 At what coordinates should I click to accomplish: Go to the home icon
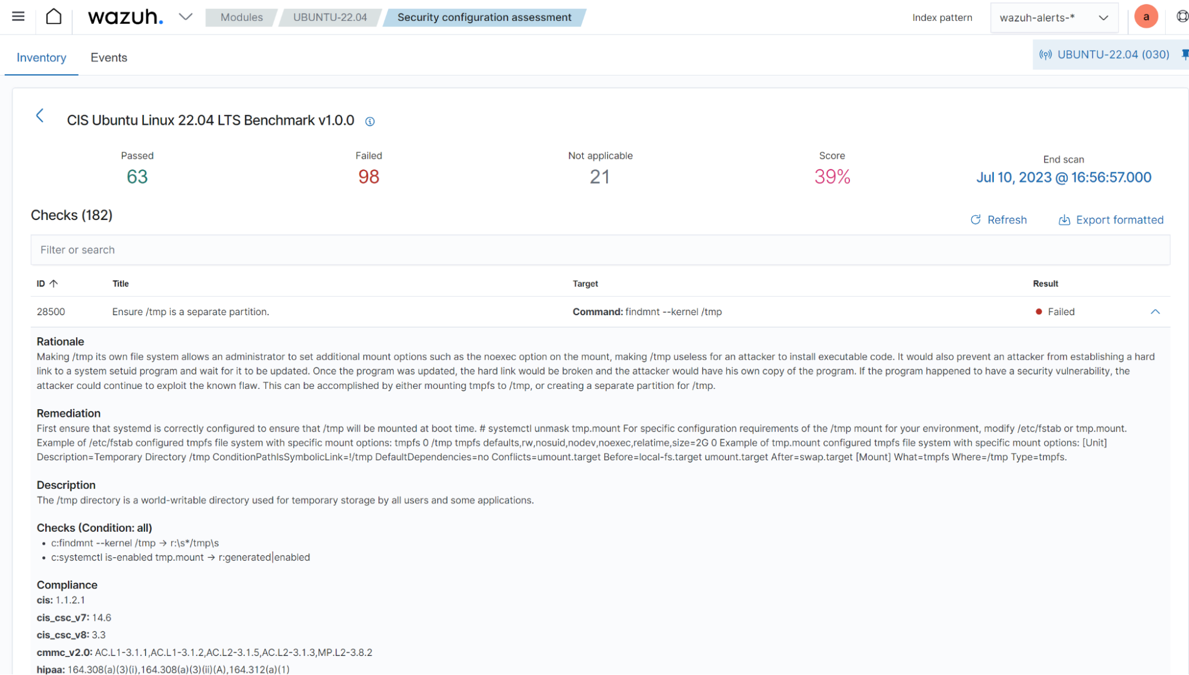coord(54,17)
